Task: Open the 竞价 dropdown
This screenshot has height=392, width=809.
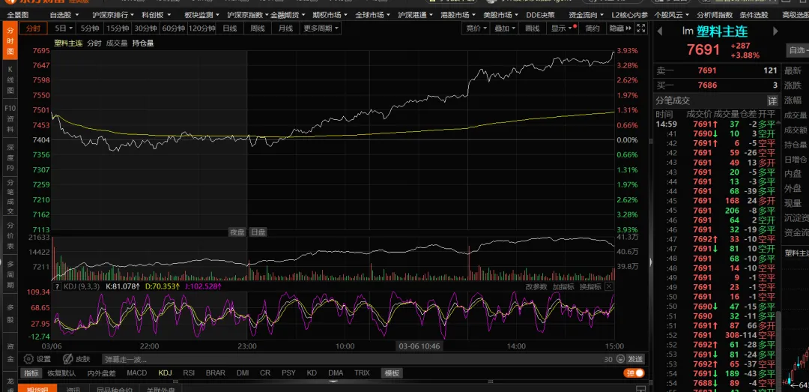Action: (x=476, y=28)
